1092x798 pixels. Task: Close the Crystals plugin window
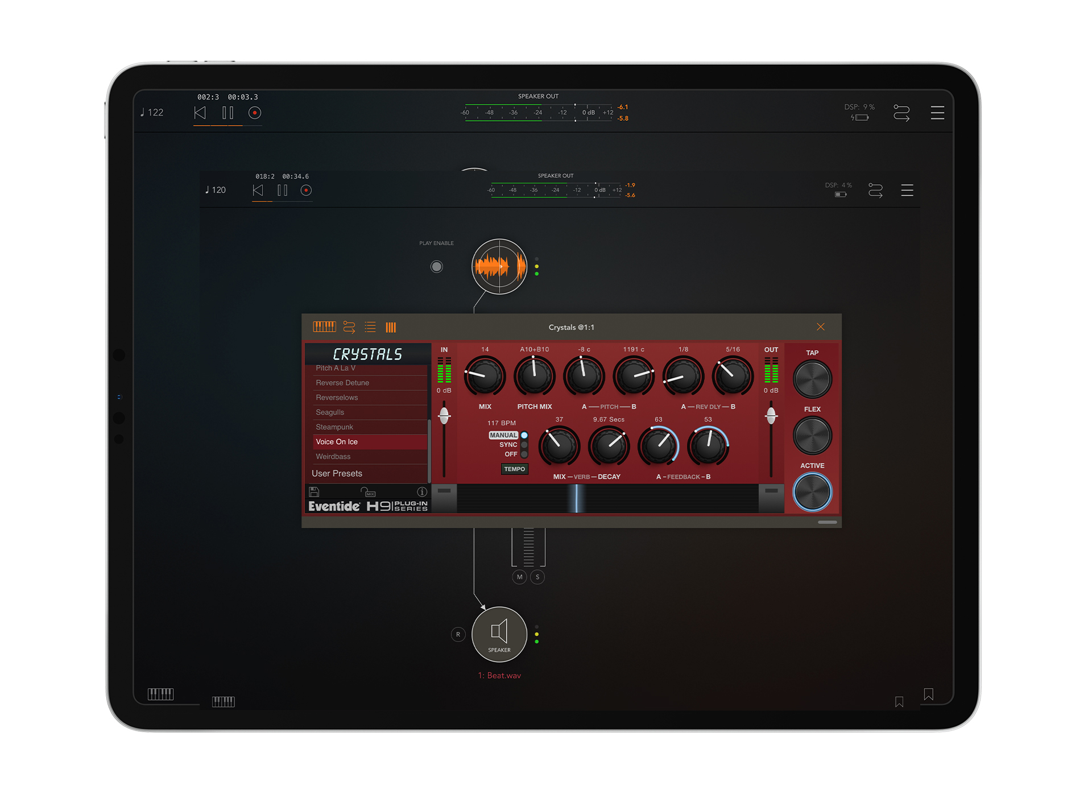(820, 326)
